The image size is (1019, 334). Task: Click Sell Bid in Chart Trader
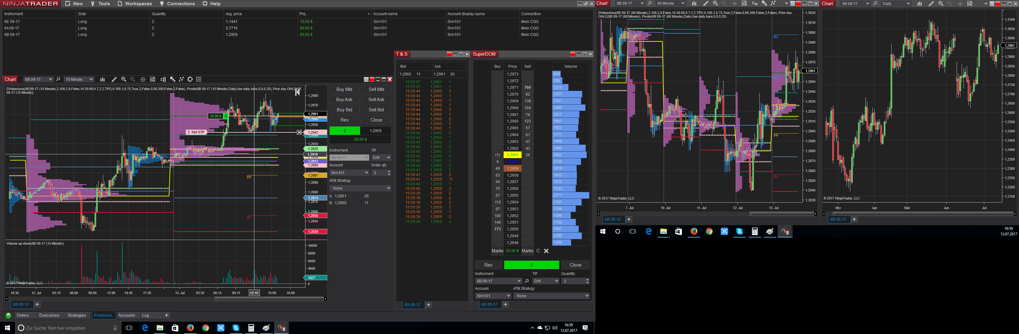click(x=376, y=110)
